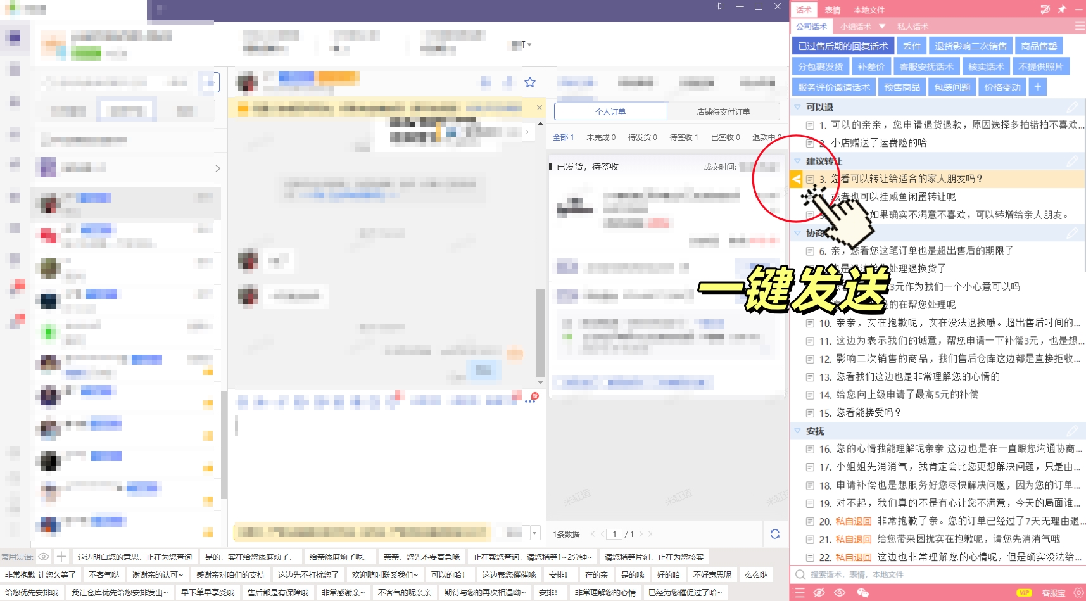Click the star favorite icon in chat header
Screen dimensions: 1086x601
[530, 82]
